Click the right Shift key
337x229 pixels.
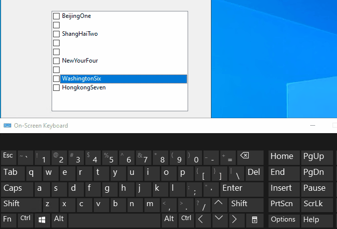coord(246,205)
